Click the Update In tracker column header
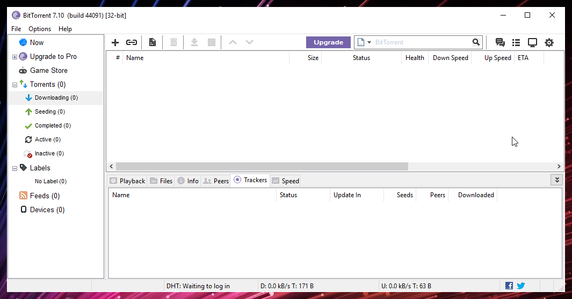Screen dimensions: 572x299 point(357,195)
